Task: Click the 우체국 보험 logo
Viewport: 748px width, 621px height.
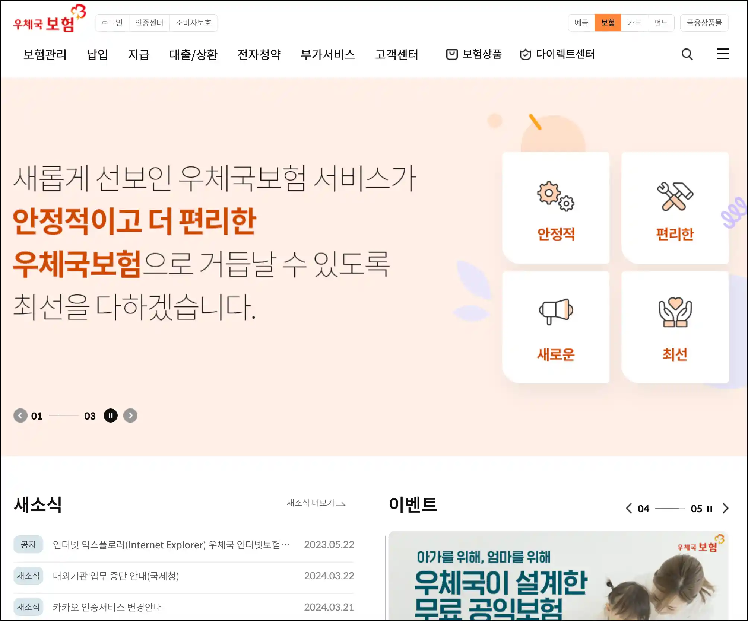Action: (50, 19)
